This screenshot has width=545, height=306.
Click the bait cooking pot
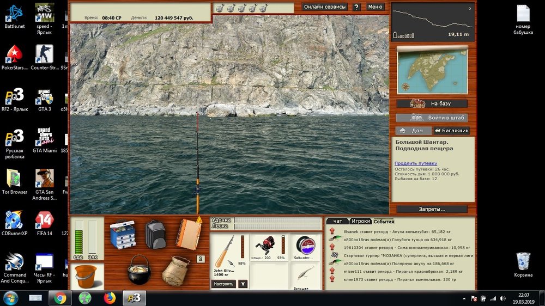139,270
